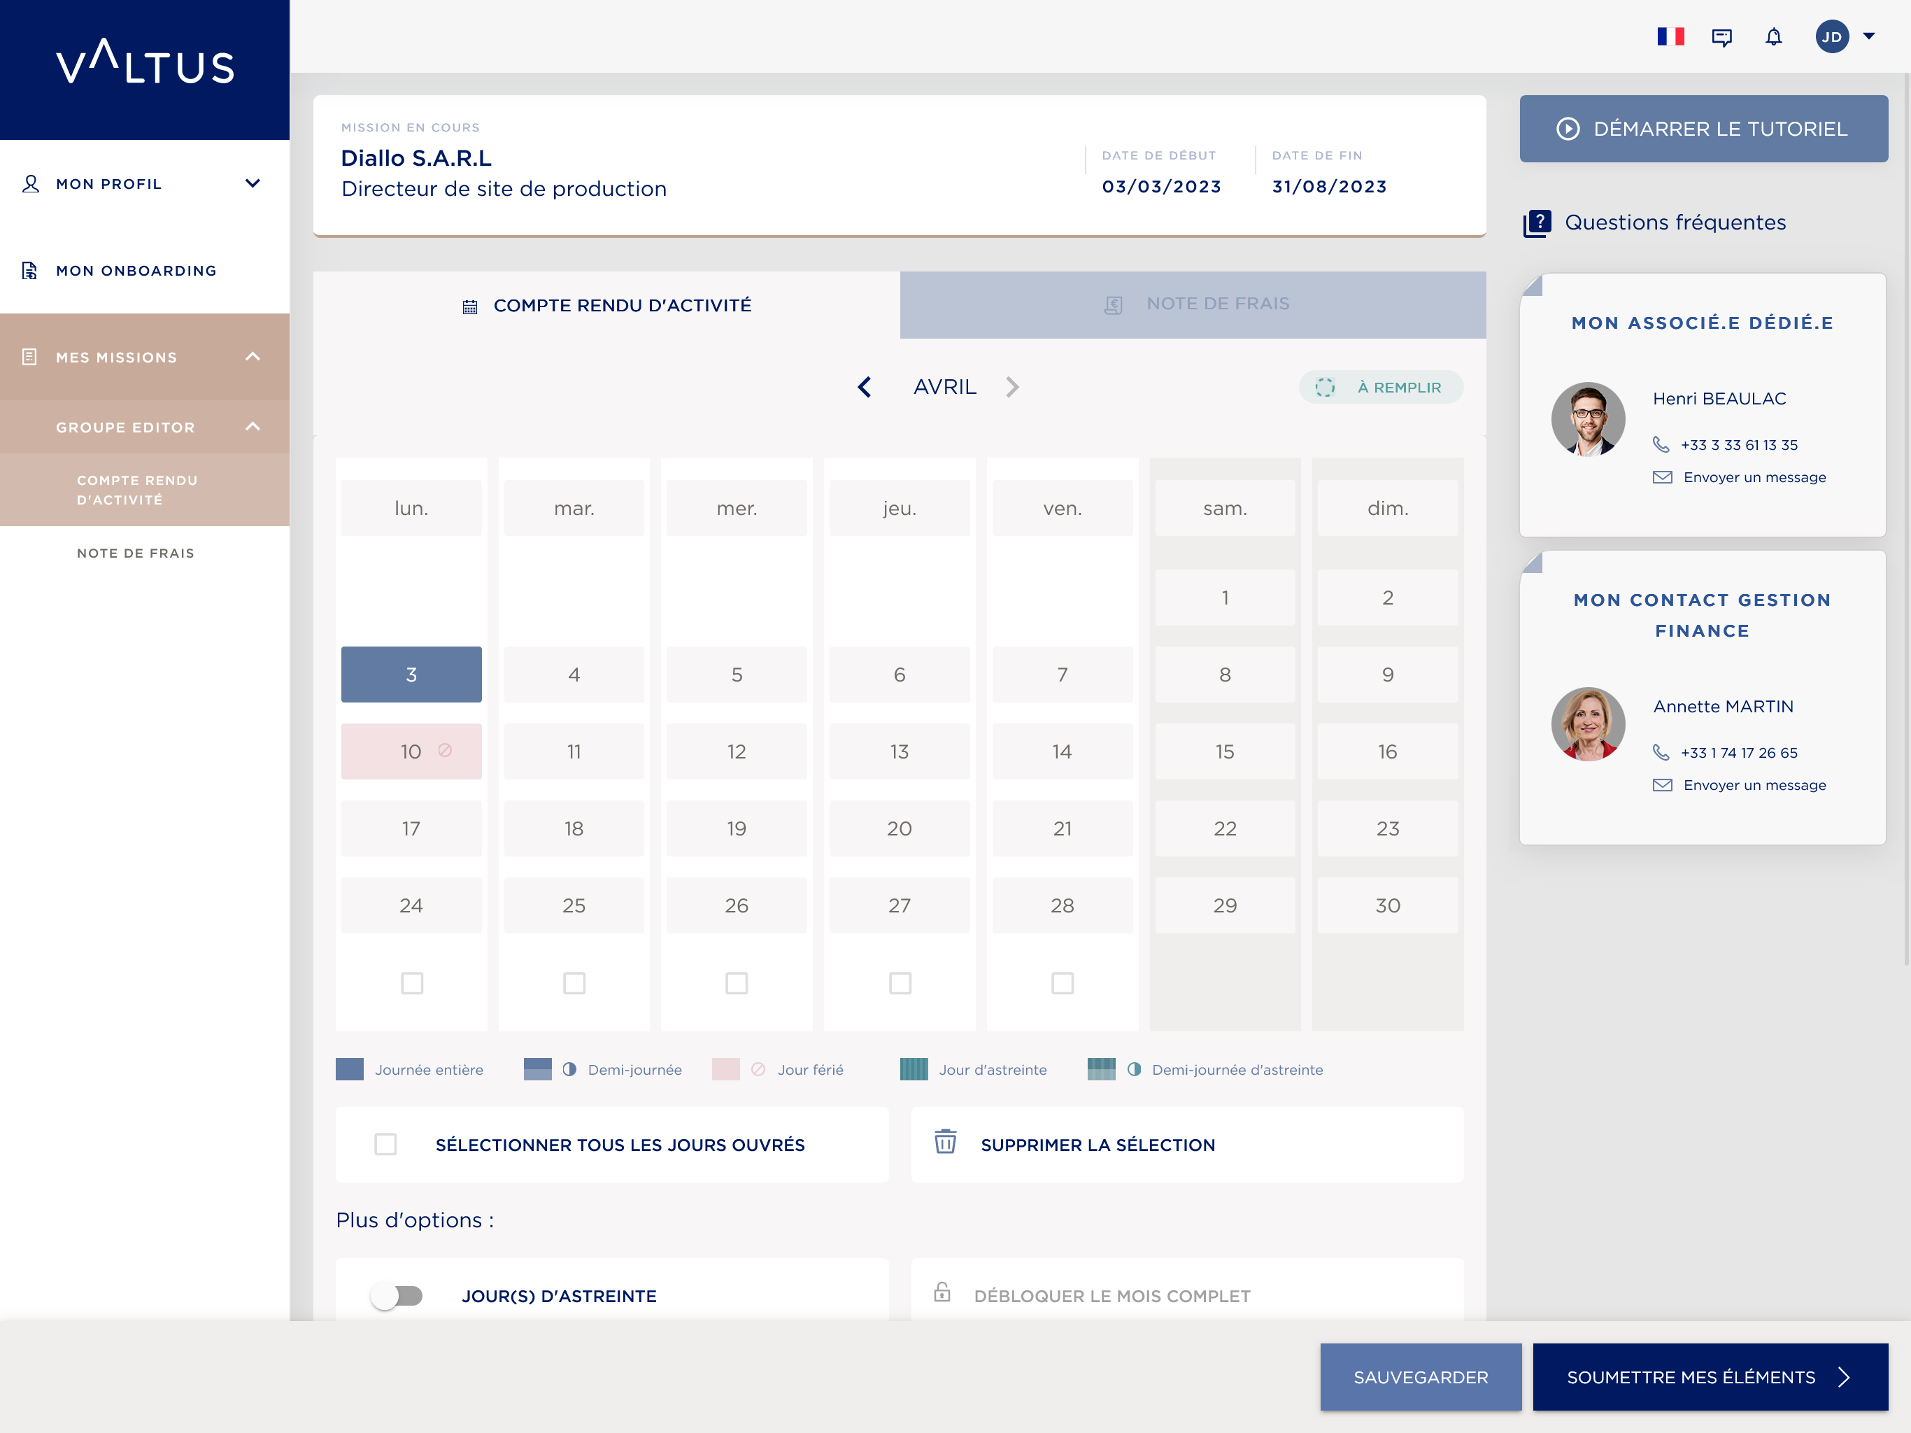The height and width of the screenshot is (1433, 1911).
Task: Click the Demi-journée d'astreinte half-circle icon
Action: pos(1133,1069)
